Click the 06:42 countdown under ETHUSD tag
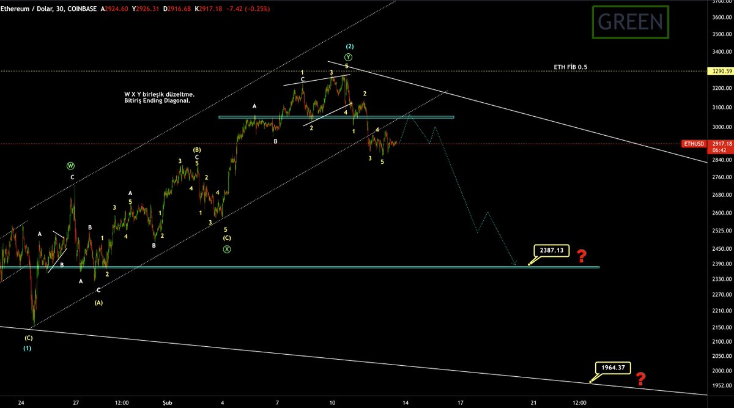This screenshot has width=734, height=408. tap(719, 150)
